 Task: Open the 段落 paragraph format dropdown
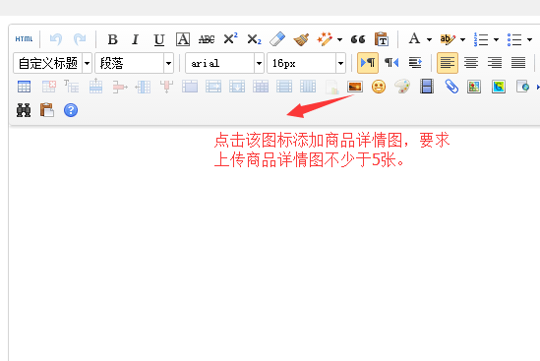tap(168, 63)
